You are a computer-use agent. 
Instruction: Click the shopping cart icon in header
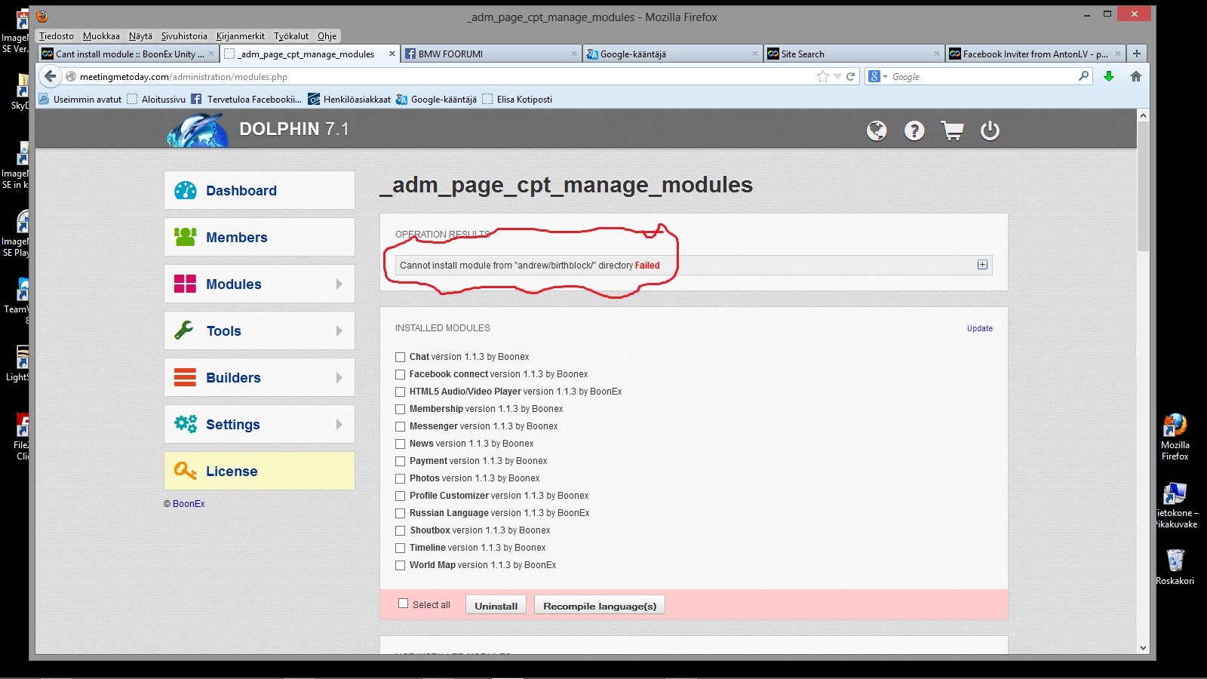(952, 131)
